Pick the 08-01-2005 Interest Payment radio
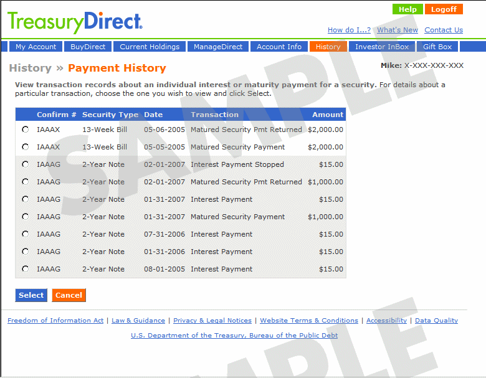The width and height of the screenshot is (486, 378). (x=26, y=269)
